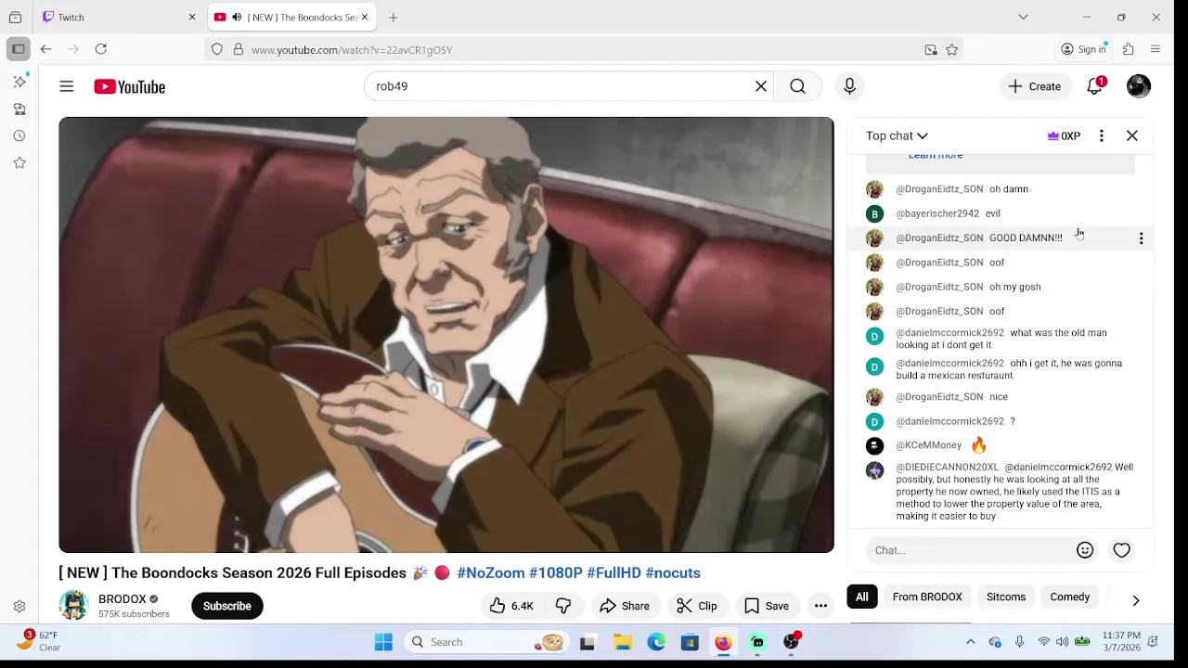
Task: Toggle the Firefox sidebar button
Action: (x=18, y=49)
